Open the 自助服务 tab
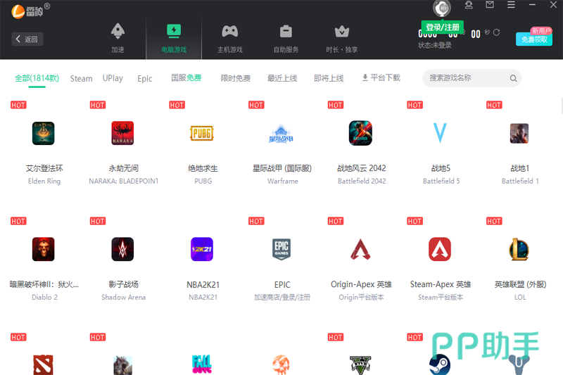 coord(286,38)
